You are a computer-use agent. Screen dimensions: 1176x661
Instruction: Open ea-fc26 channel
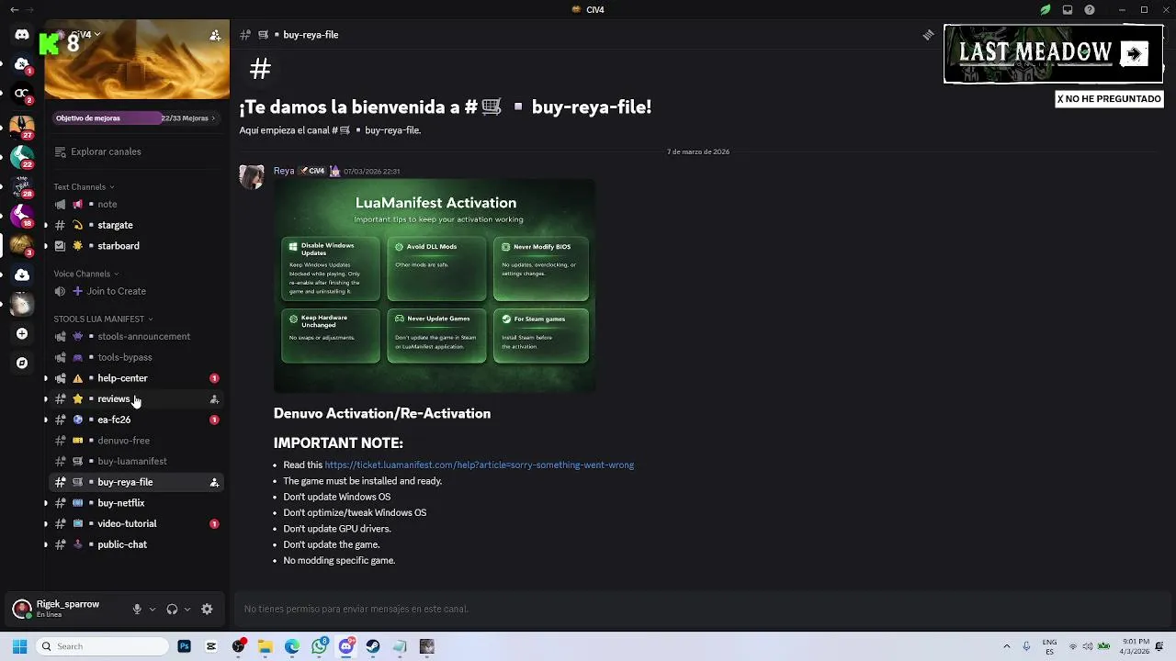(x=134, y=420)
